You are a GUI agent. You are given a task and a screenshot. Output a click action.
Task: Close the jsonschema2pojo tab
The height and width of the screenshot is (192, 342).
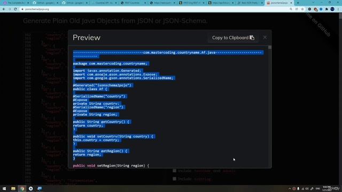pyautogui.click(x=291, y=3)
